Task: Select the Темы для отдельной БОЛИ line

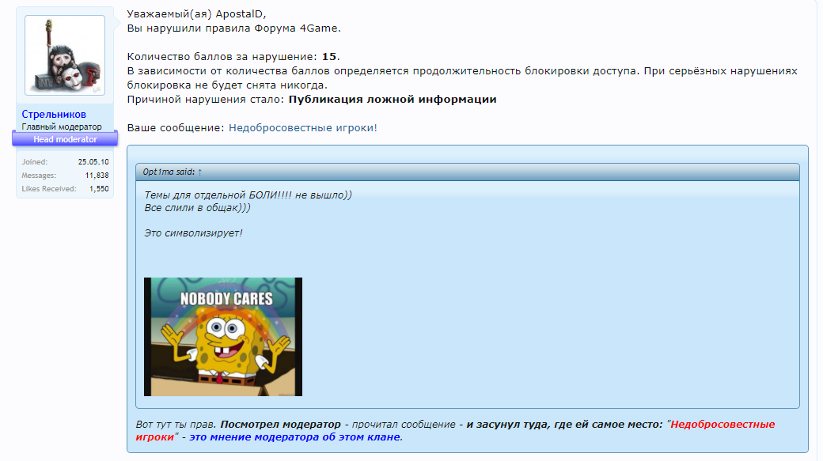Action: (248, 195)
